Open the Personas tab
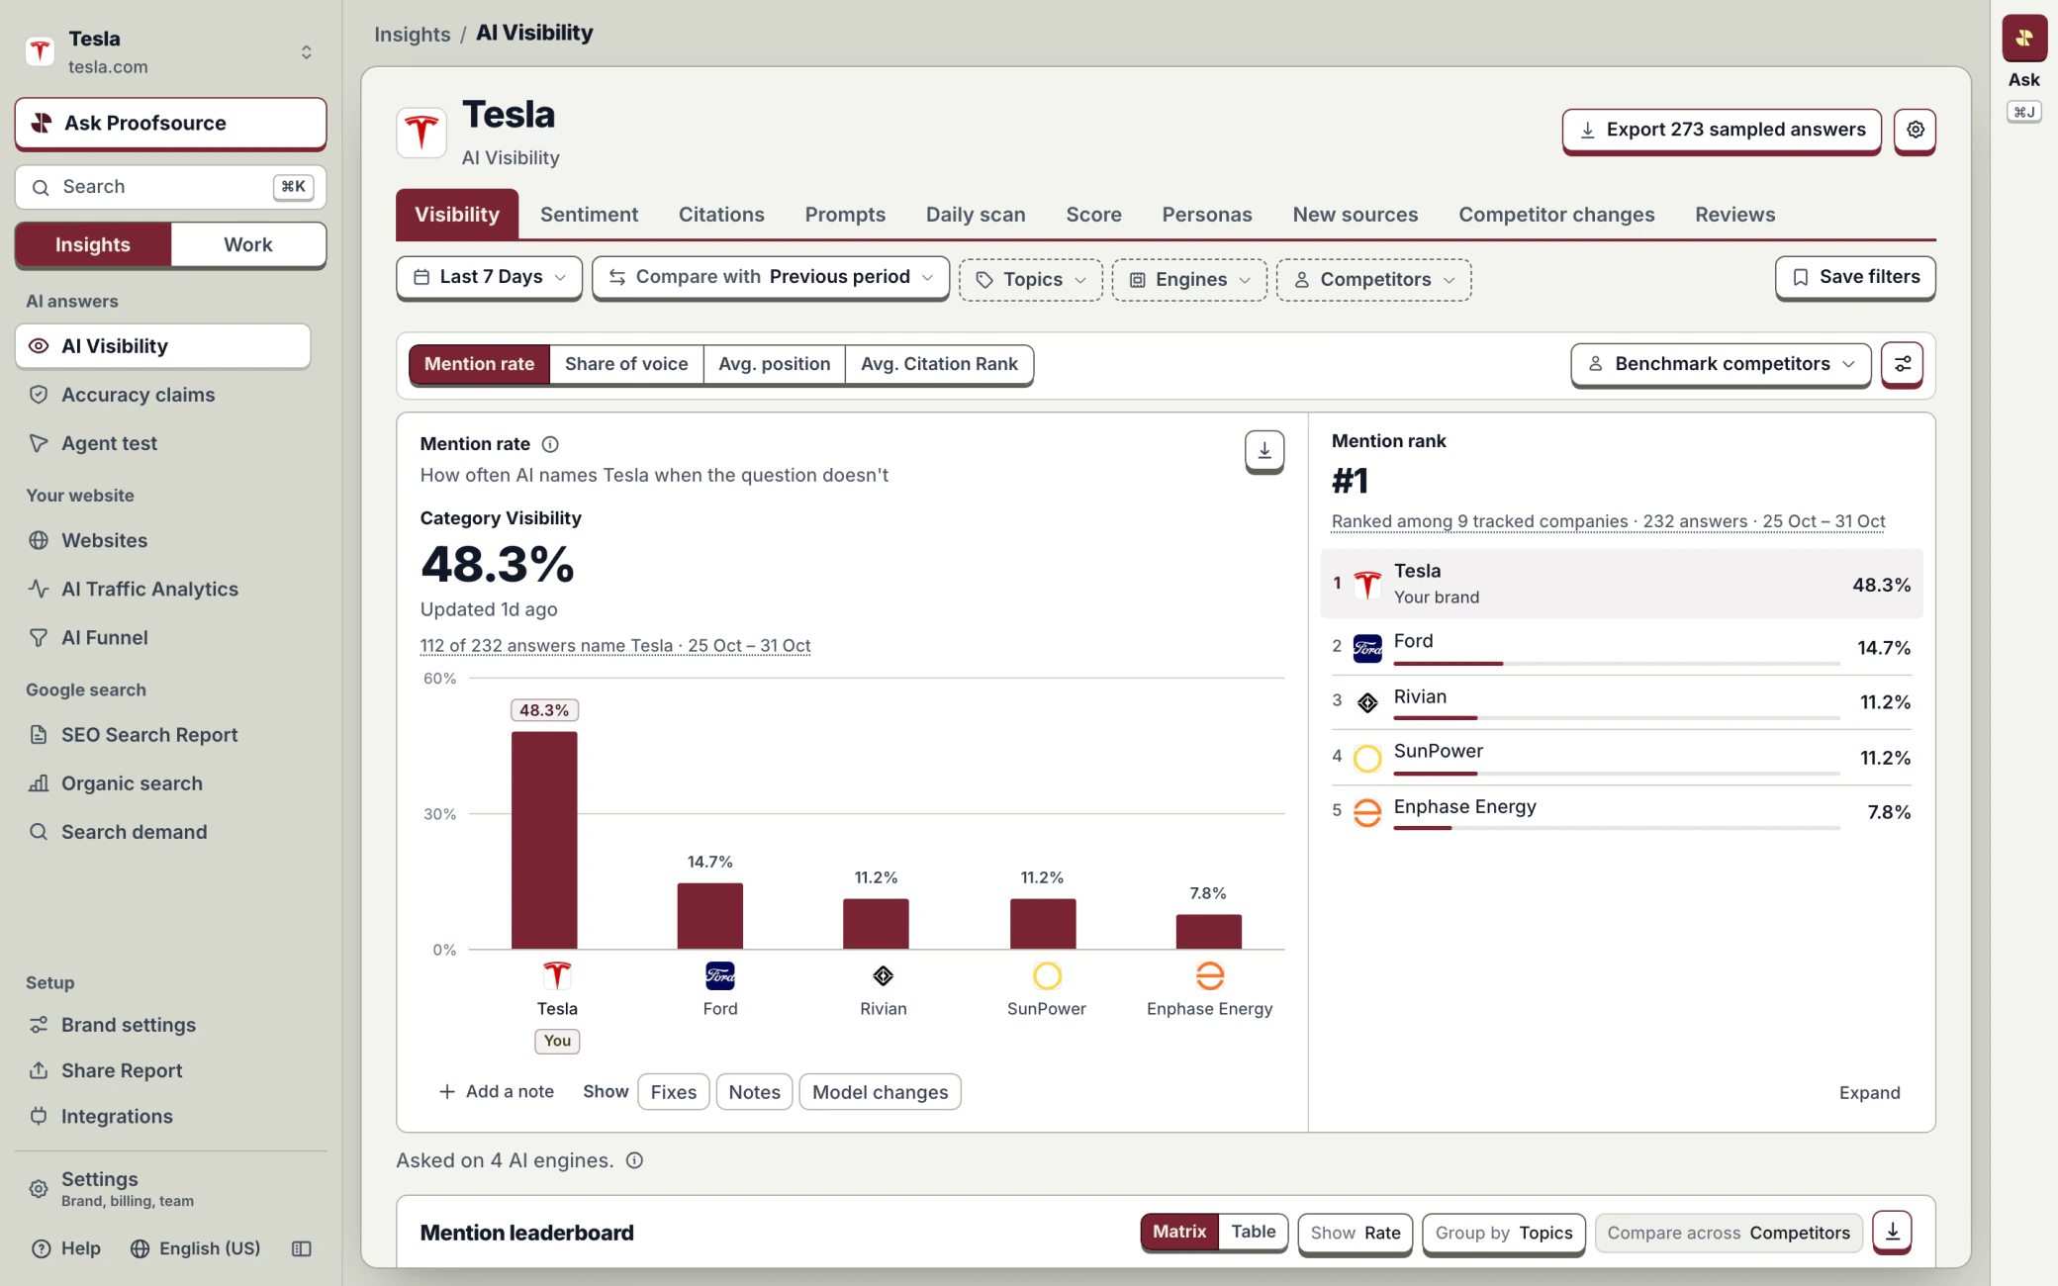 [1206, 215]
